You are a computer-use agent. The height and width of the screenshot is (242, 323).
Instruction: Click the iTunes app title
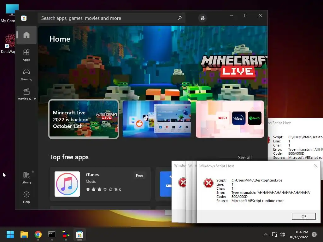(x=92, y=175)
